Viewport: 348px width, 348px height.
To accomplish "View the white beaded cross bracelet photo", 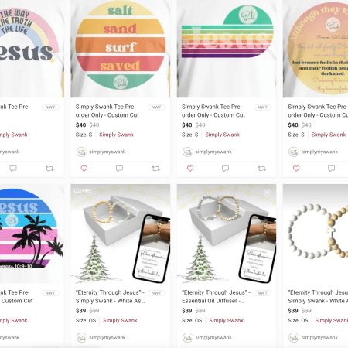I will point(316,234).
